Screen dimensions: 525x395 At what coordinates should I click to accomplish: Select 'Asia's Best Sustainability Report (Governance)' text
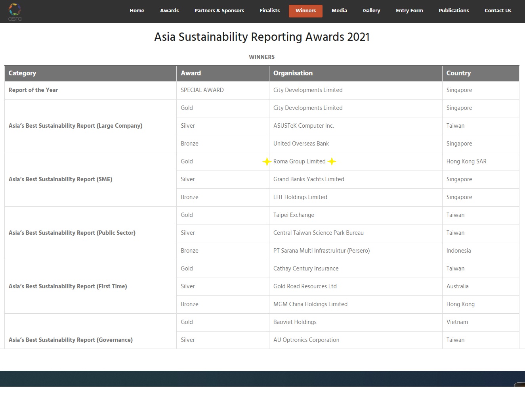click(71, 340)
